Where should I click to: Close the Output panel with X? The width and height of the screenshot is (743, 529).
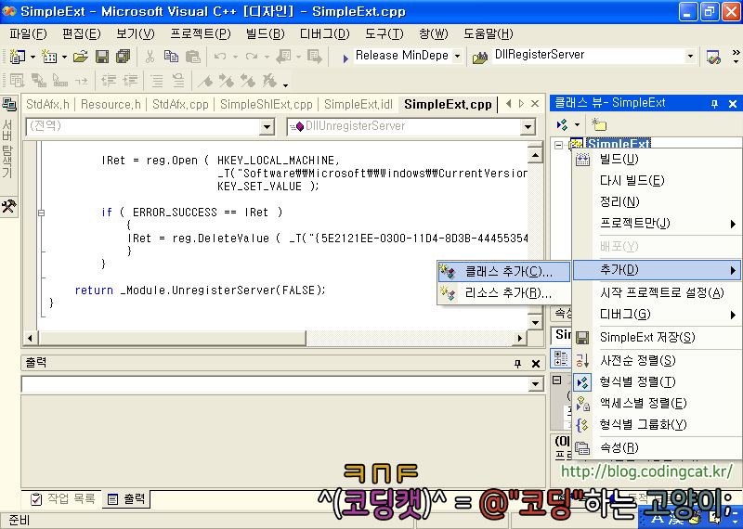536,363
